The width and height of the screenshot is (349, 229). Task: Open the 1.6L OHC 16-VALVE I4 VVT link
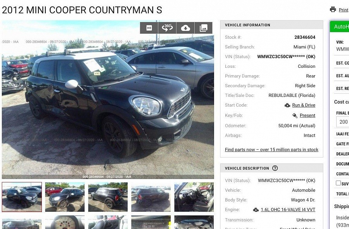click(x=288, y=210)
